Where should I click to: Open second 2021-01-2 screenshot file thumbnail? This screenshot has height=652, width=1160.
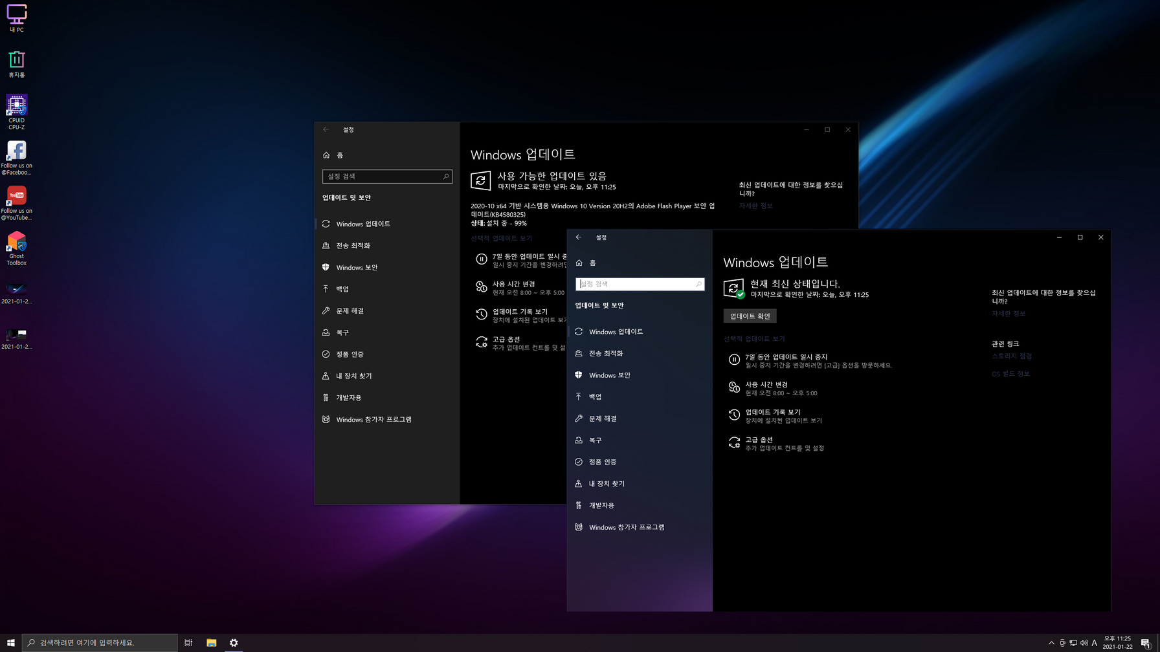point(16,338)
